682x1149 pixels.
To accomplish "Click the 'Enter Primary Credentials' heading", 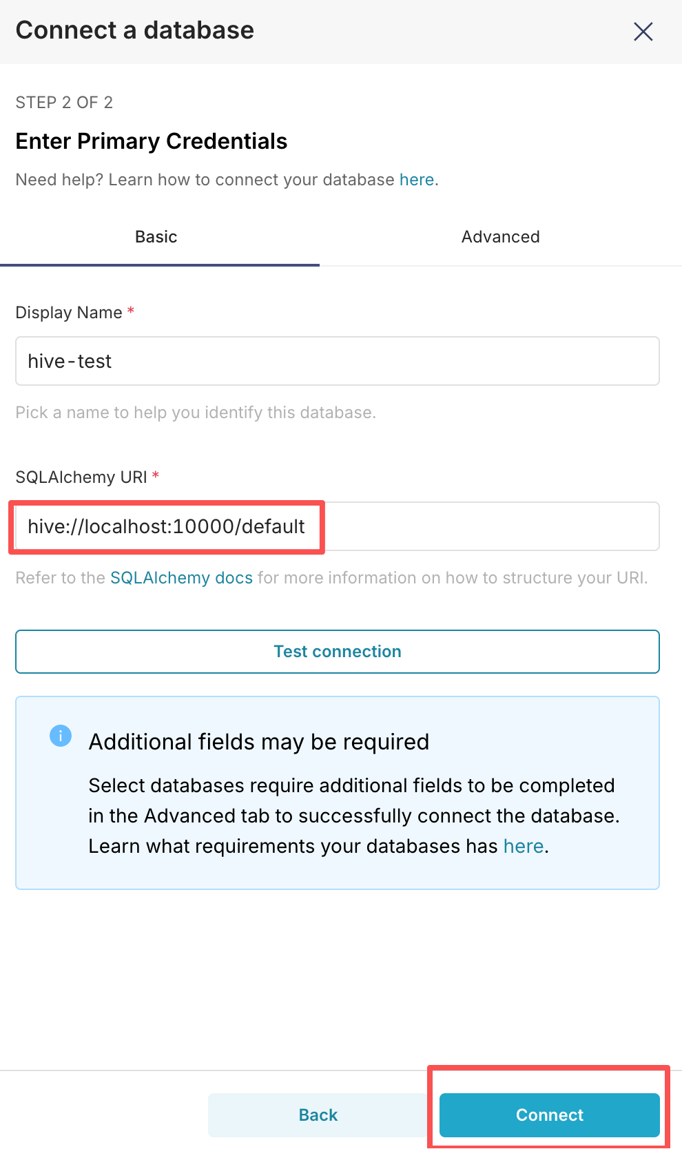I will point(152,141).
